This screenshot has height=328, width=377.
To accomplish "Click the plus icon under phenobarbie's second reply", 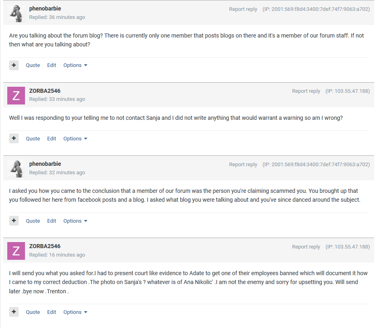I will click(14, 221).
